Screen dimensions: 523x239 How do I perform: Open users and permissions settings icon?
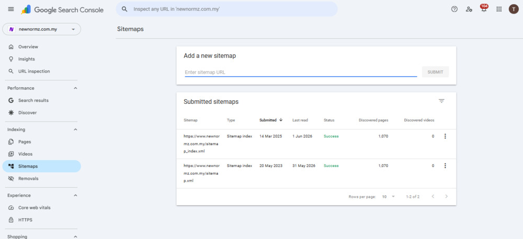469,9
